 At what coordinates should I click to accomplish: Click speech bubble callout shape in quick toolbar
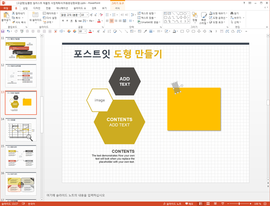(x=188, y=31)
